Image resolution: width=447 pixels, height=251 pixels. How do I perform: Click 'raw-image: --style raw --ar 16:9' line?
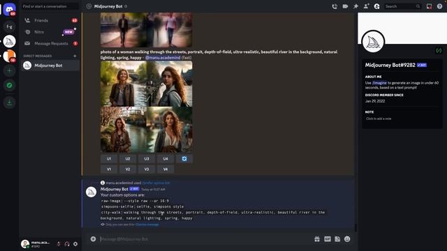tap(135, 201)
